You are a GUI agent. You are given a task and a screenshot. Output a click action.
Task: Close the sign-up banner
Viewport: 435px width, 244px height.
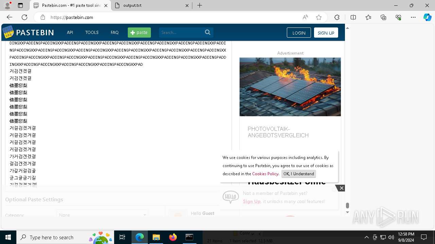point(342,188)
